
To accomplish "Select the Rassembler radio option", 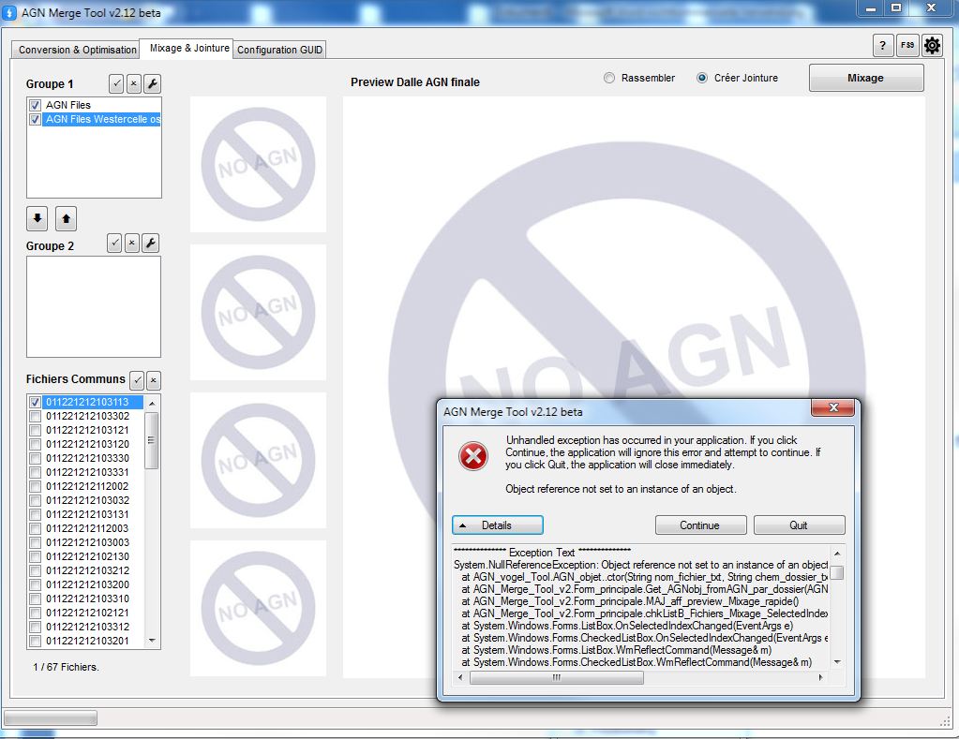I will click(x=609, y=79).
